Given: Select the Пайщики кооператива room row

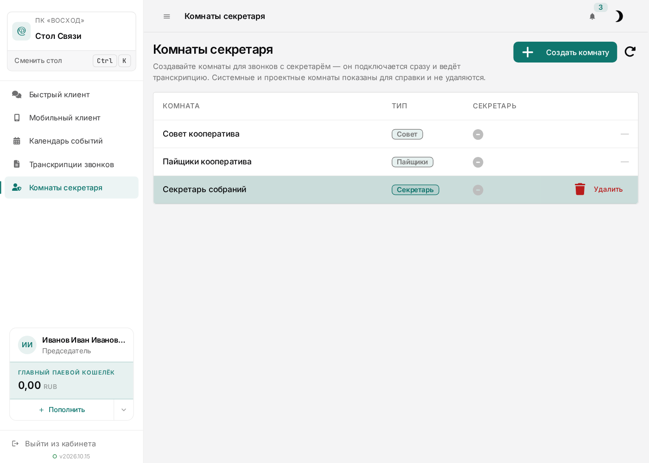Looking at the screenshot, I should coord(395,162).
